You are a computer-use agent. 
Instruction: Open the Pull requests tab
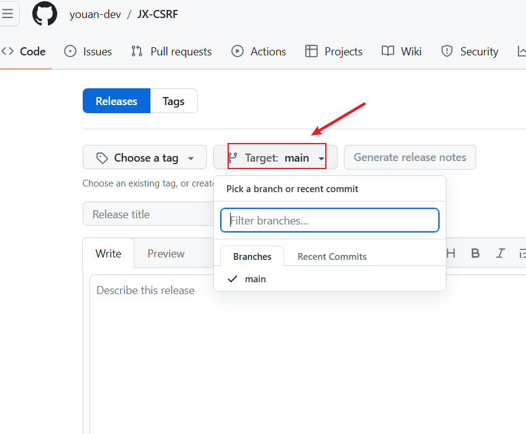tap(172, 52)
